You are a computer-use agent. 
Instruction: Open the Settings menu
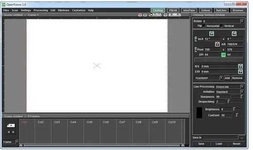[26, 10]
